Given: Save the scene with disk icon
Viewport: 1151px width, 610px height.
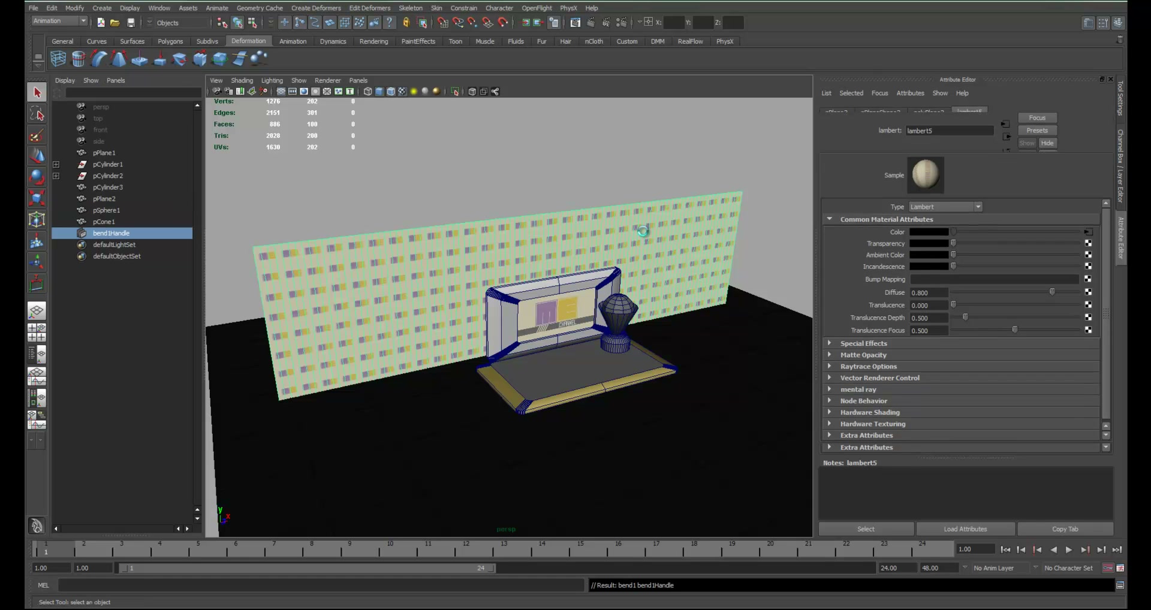Looking at the screenshot, I should pos(131,23).
